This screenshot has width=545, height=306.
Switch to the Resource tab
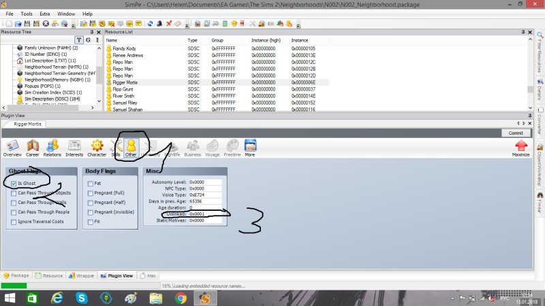point(49,275)
